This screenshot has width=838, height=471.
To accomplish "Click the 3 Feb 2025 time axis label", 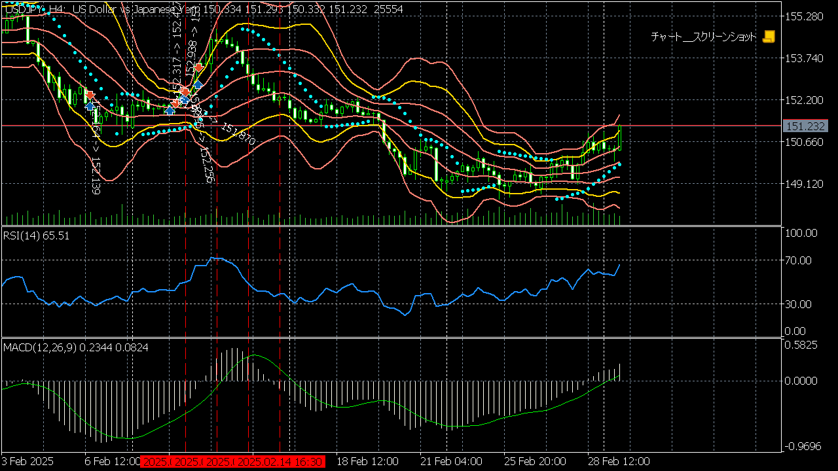I will pyautogui.click(x=28, y=461).
